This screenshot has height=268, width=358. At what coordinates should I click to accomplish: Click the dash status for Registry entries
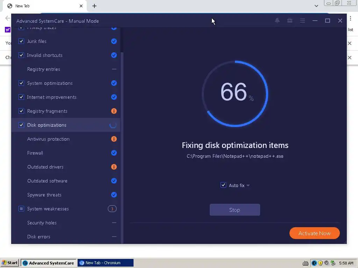click(x=114, y=69)
